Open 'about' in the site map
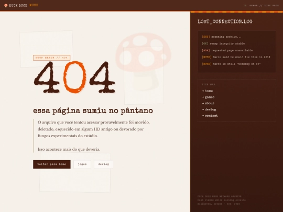The height and width of the screenshot is (212, 283). 208,103
